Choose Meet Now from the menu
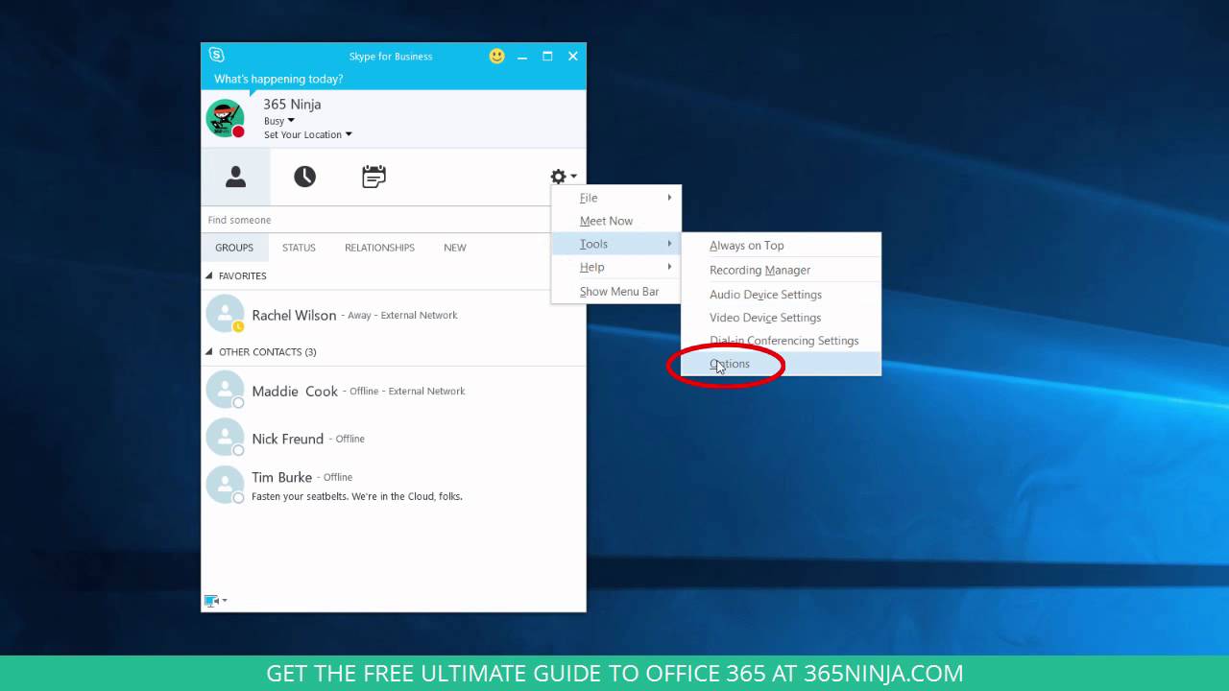The height and width of the screenshot is (691, 1229). pyautogui.click(x=616, y=221)
